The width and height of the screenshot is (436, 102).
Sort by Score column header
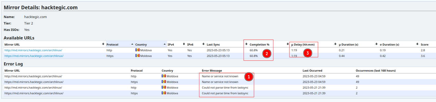click(x=428, y=45)
